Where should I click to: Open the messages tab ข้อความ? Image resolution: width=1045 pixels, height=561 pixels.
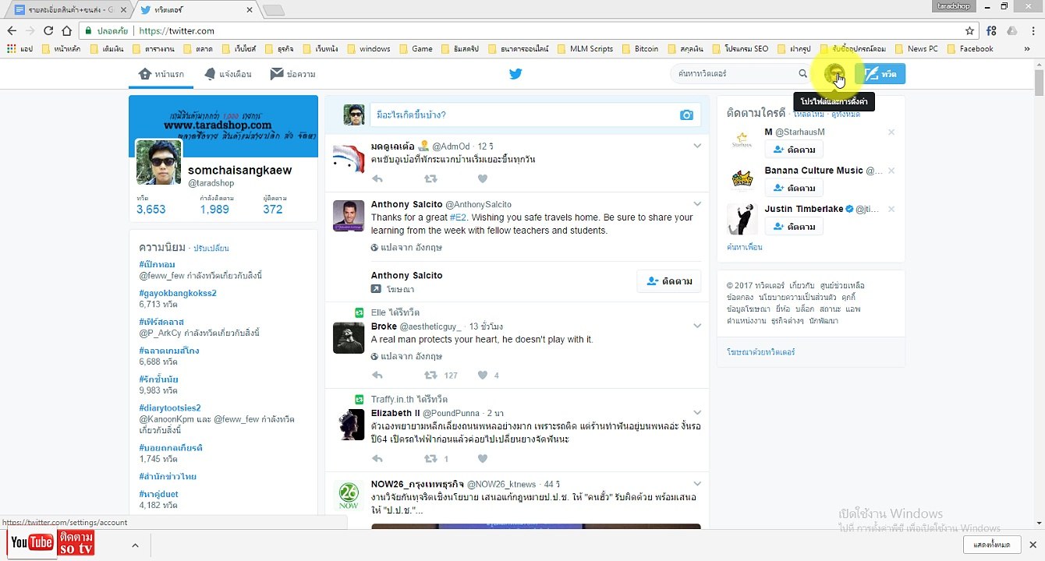[x=292, y=74]
